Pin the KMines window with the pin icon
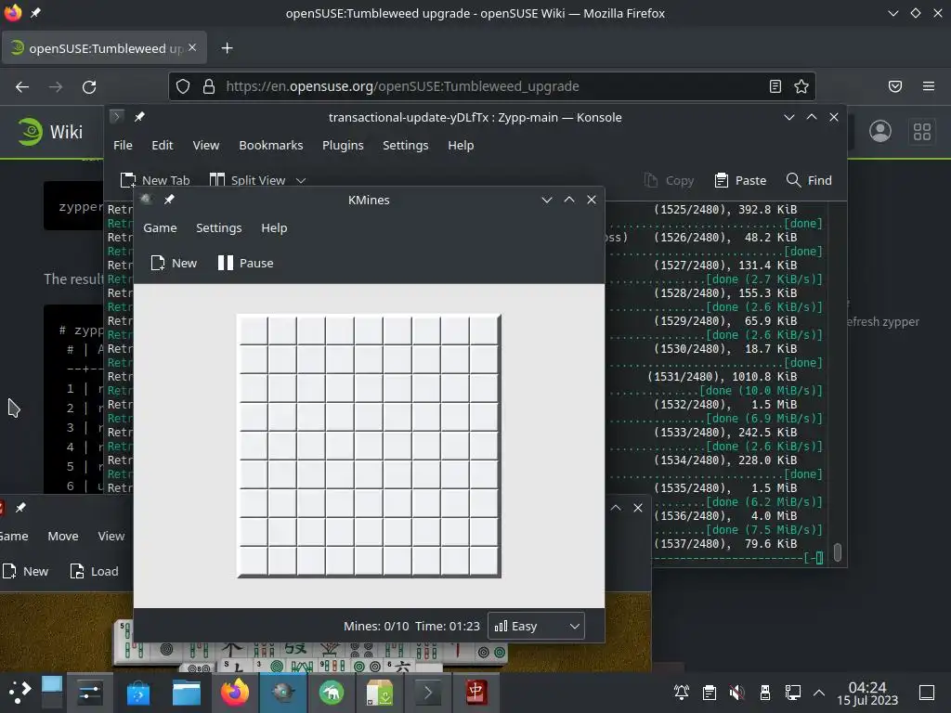 pyautogui.click(x=169, y=200)
